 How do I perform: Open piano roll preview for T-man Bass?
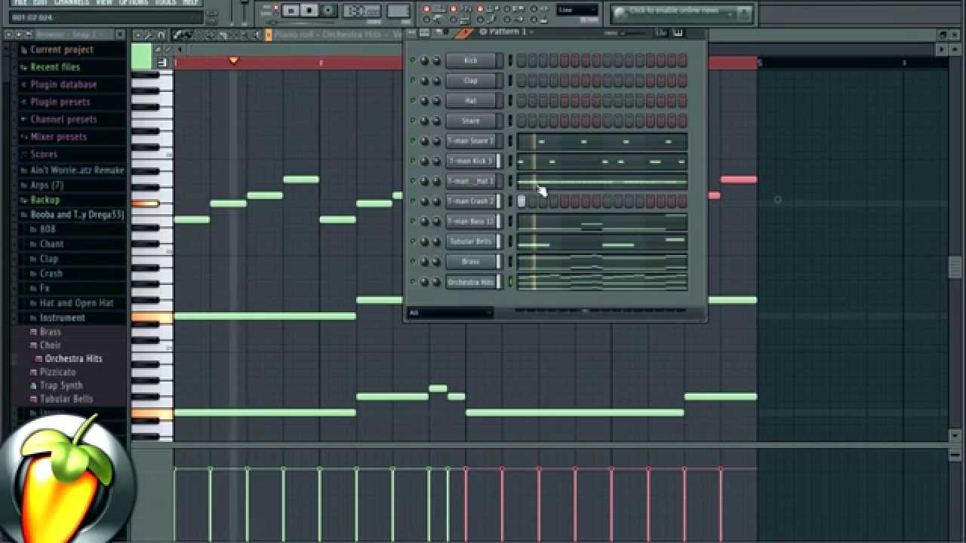(602, 222)
